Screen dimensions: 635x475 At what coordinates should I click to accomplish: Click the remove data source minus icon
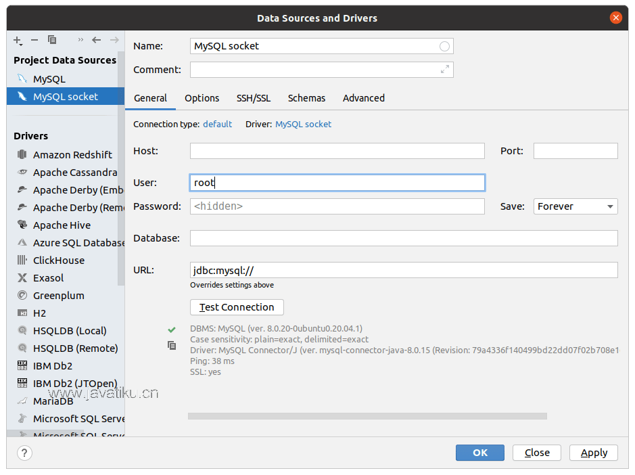(x=34, y=40)
